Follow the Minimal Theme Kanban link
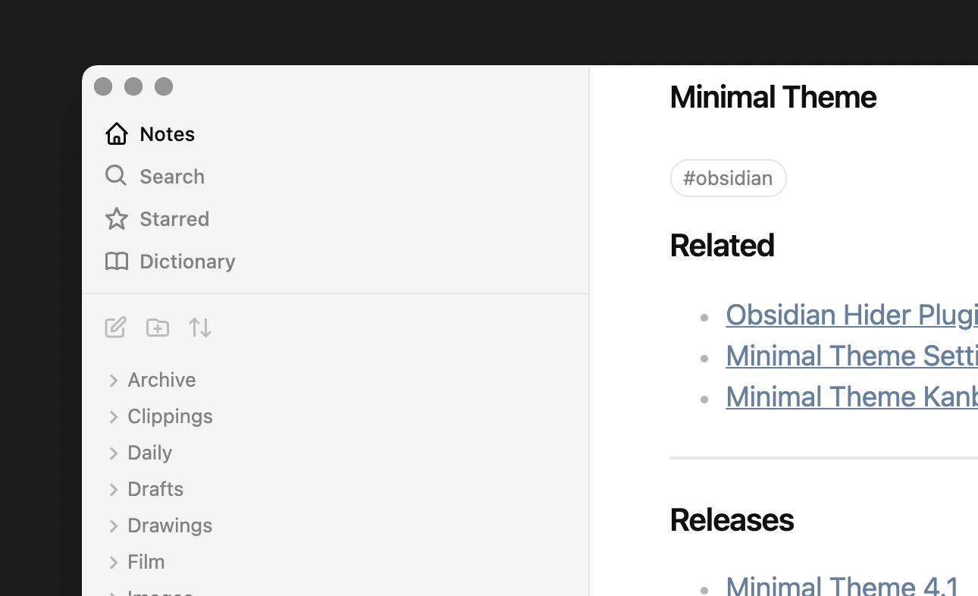 [x=851, y=397]
